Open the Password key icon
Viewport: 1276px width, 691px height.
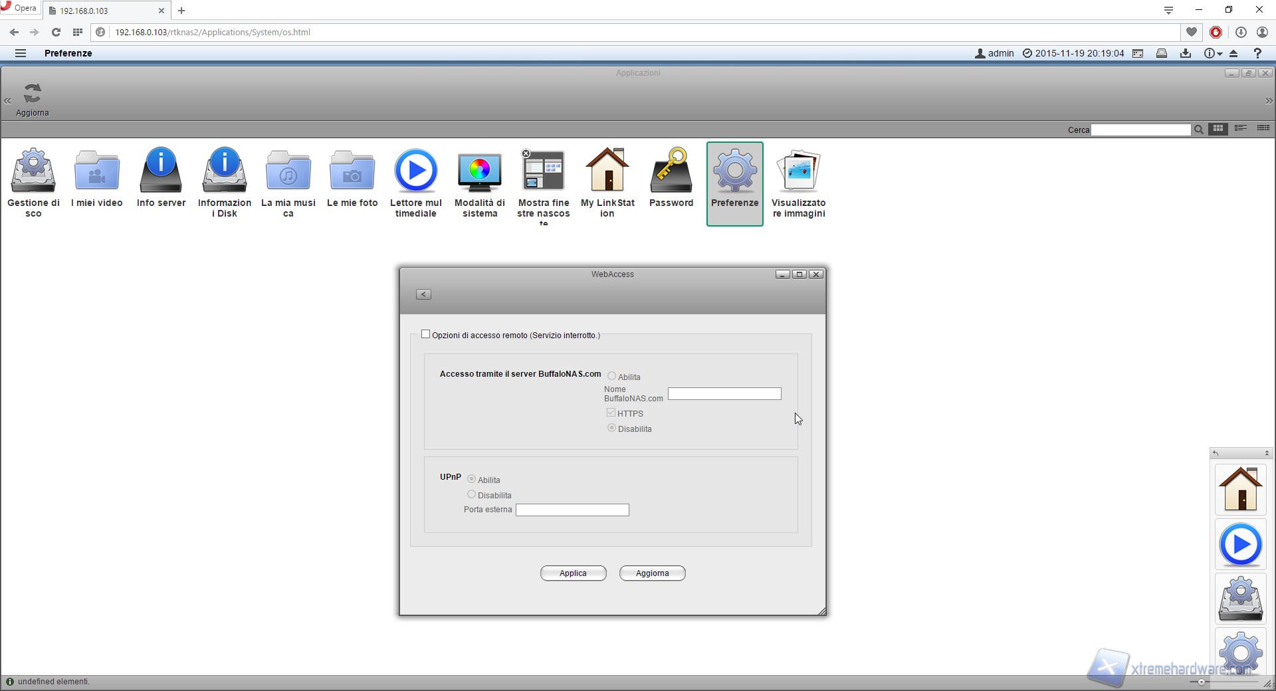coord(671,171)
